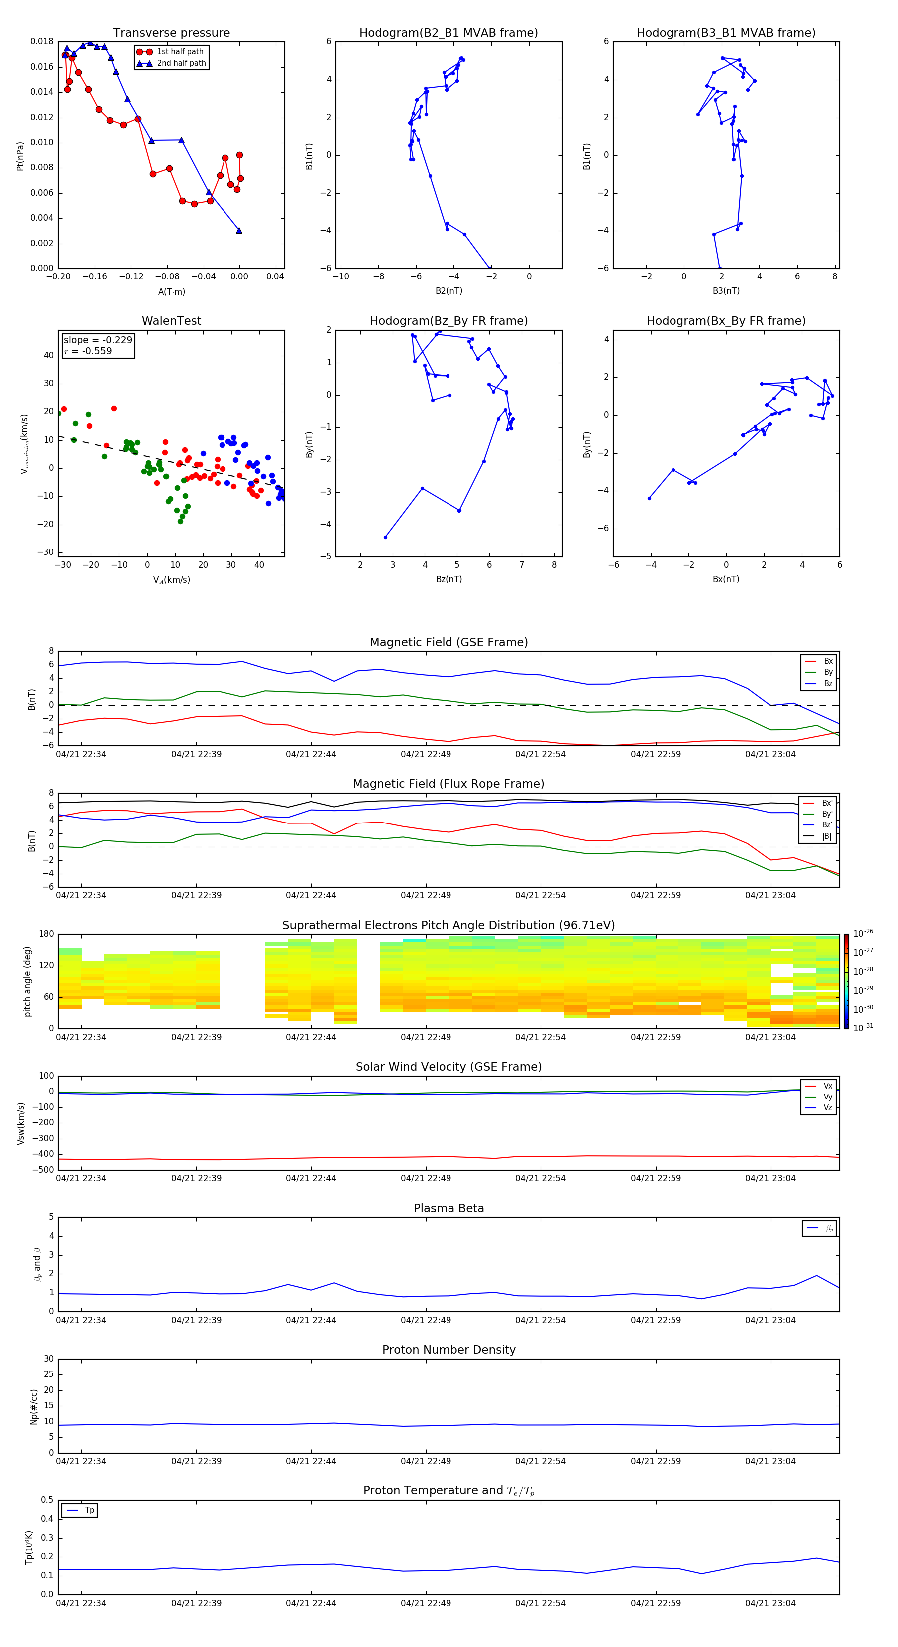The image size is (898, 1647).
Task: Click the 'r = -0.559' annotation
Action: pos(88,351)
